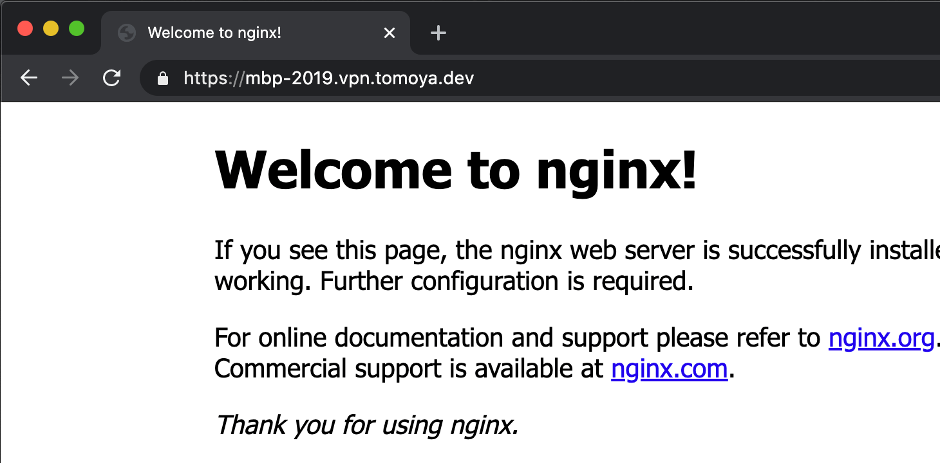Viewport: 940px width, 463px height.
Task: Navigate back using the back arrow
Action: pyautogui.click(x=28, y=78)
